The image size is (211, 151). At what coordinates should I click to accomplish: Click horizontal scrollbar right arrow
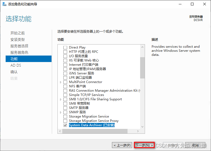pos(138,131)
